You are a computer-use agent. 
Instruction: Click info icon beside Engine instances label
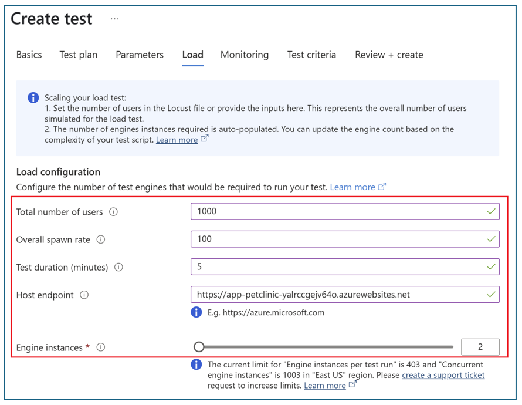pos(101,347)
